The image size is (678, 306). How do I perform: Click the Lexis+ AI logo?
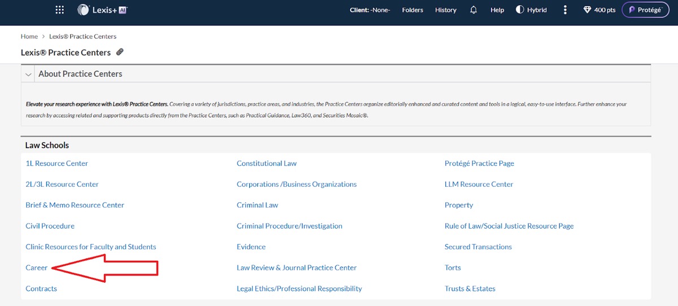(102, 10)
